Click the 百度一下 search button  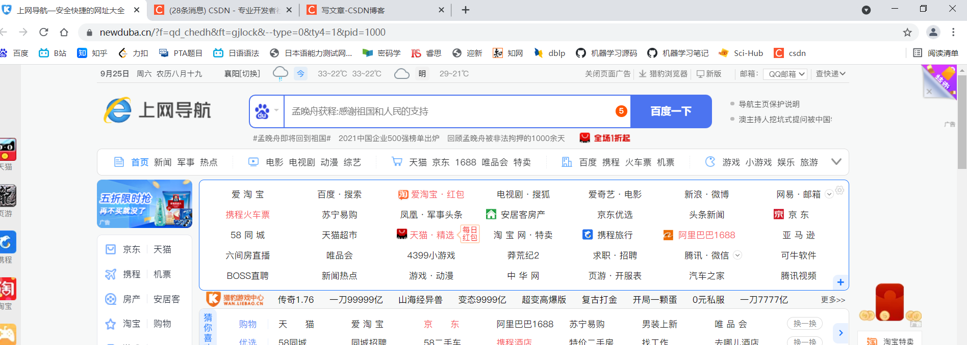(x=671, y=111)
